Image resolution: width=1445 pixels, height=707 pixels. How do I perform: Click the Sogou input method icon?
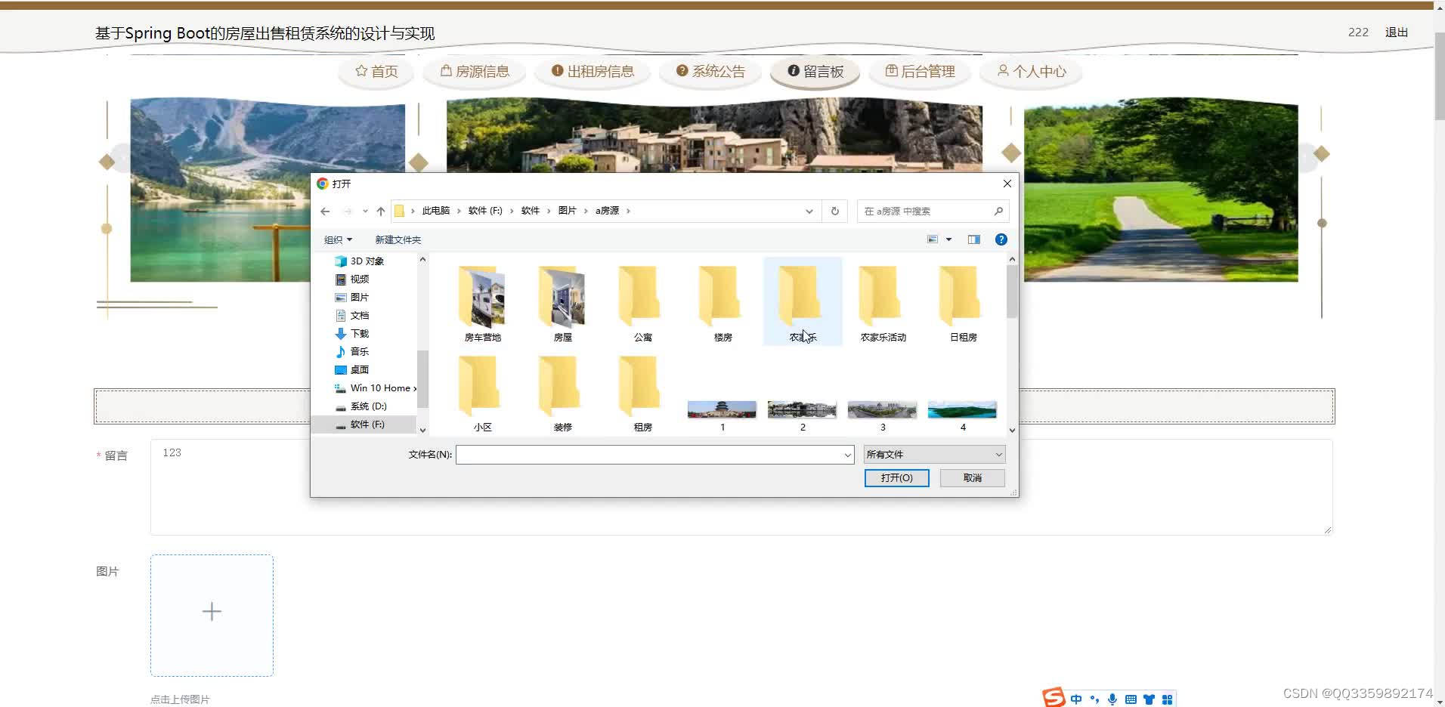click(x=1054, y=697)
